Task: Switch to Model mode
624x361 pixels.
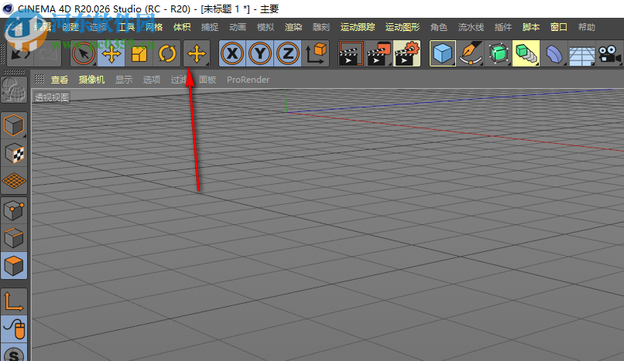Action: pyautogui.click(x=14, y=125)
